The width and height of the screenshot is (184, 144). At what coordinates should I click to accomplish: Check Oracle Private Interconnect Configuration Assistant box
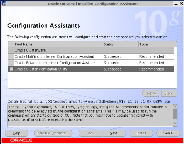coord(11,63)
